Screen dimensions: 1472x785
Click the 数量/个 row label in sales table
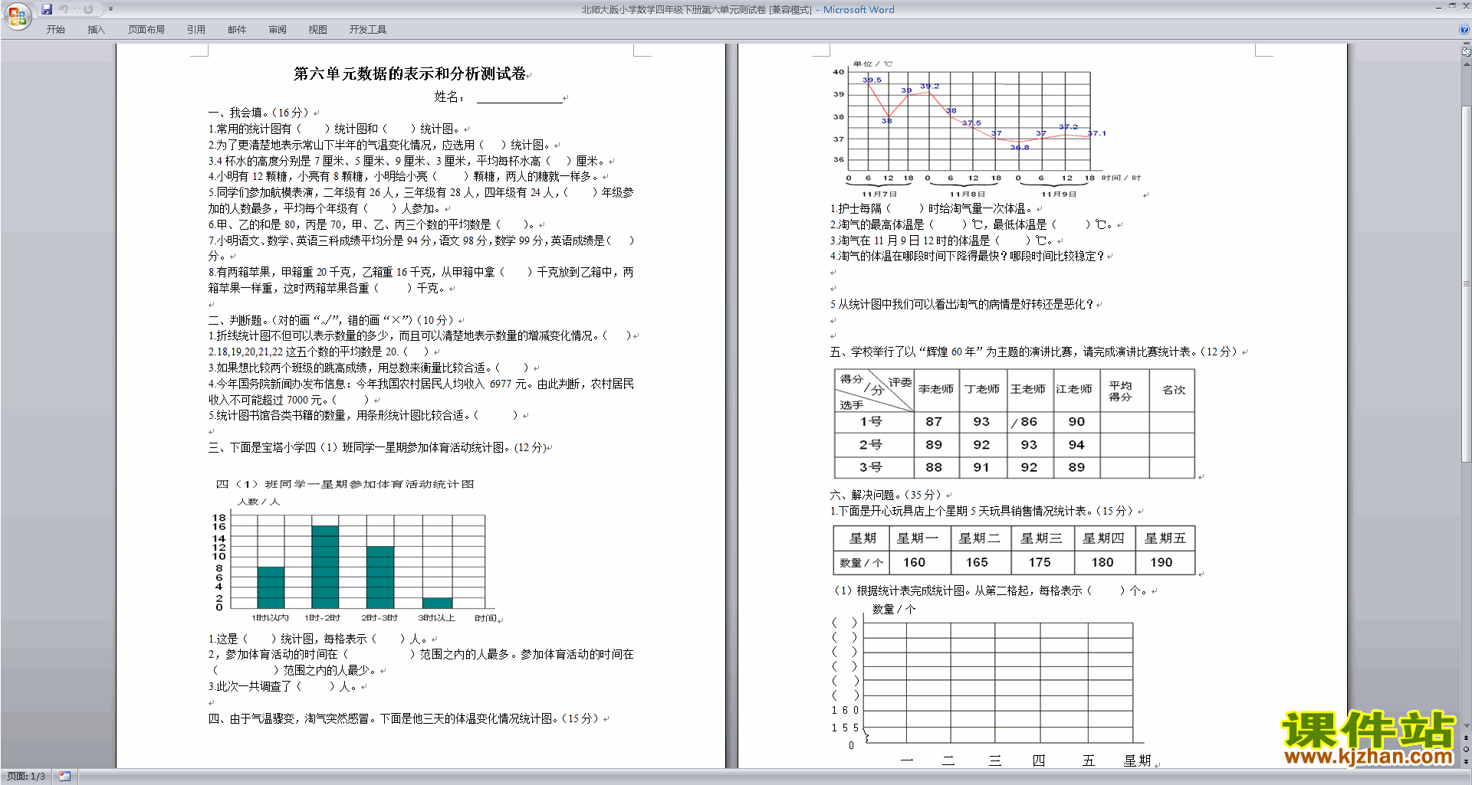point(862,562)
